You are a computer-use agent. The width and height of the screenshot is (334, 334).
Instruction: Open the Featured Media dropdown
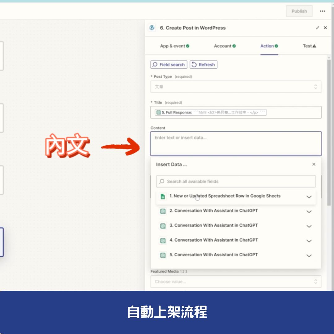236,282
